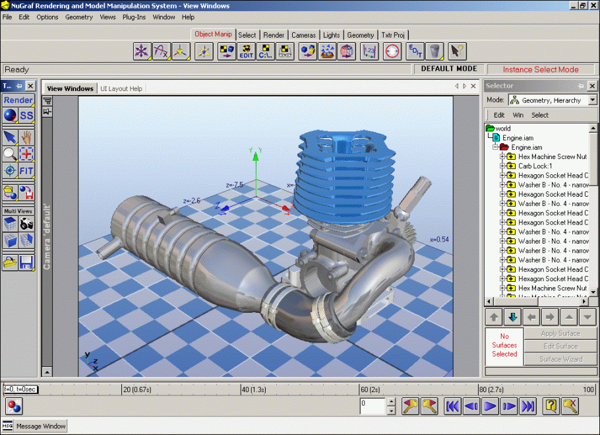Click the yellow question mark help button
The height and width of the screenshot is (435, 600).
(x=550, y=407)
